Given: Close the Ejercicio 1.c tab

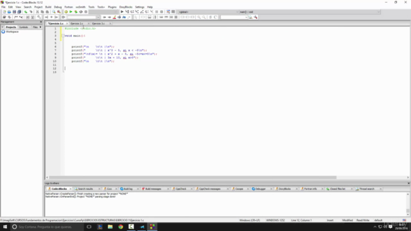Looking at the screenshot, I should pyautogui.click(x=67, y=24).
